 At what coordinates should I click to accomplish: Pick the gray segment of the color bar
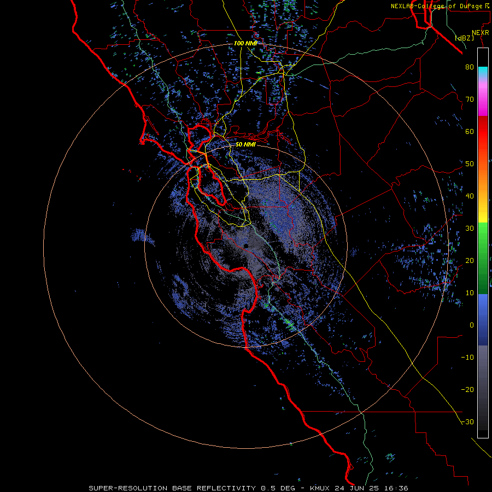pyautogui.click(x=483, y=388)
